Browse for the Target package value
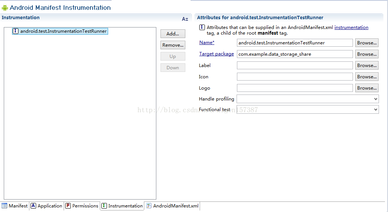The width and height of the screenshot is (388, 212). pos(367,54)
